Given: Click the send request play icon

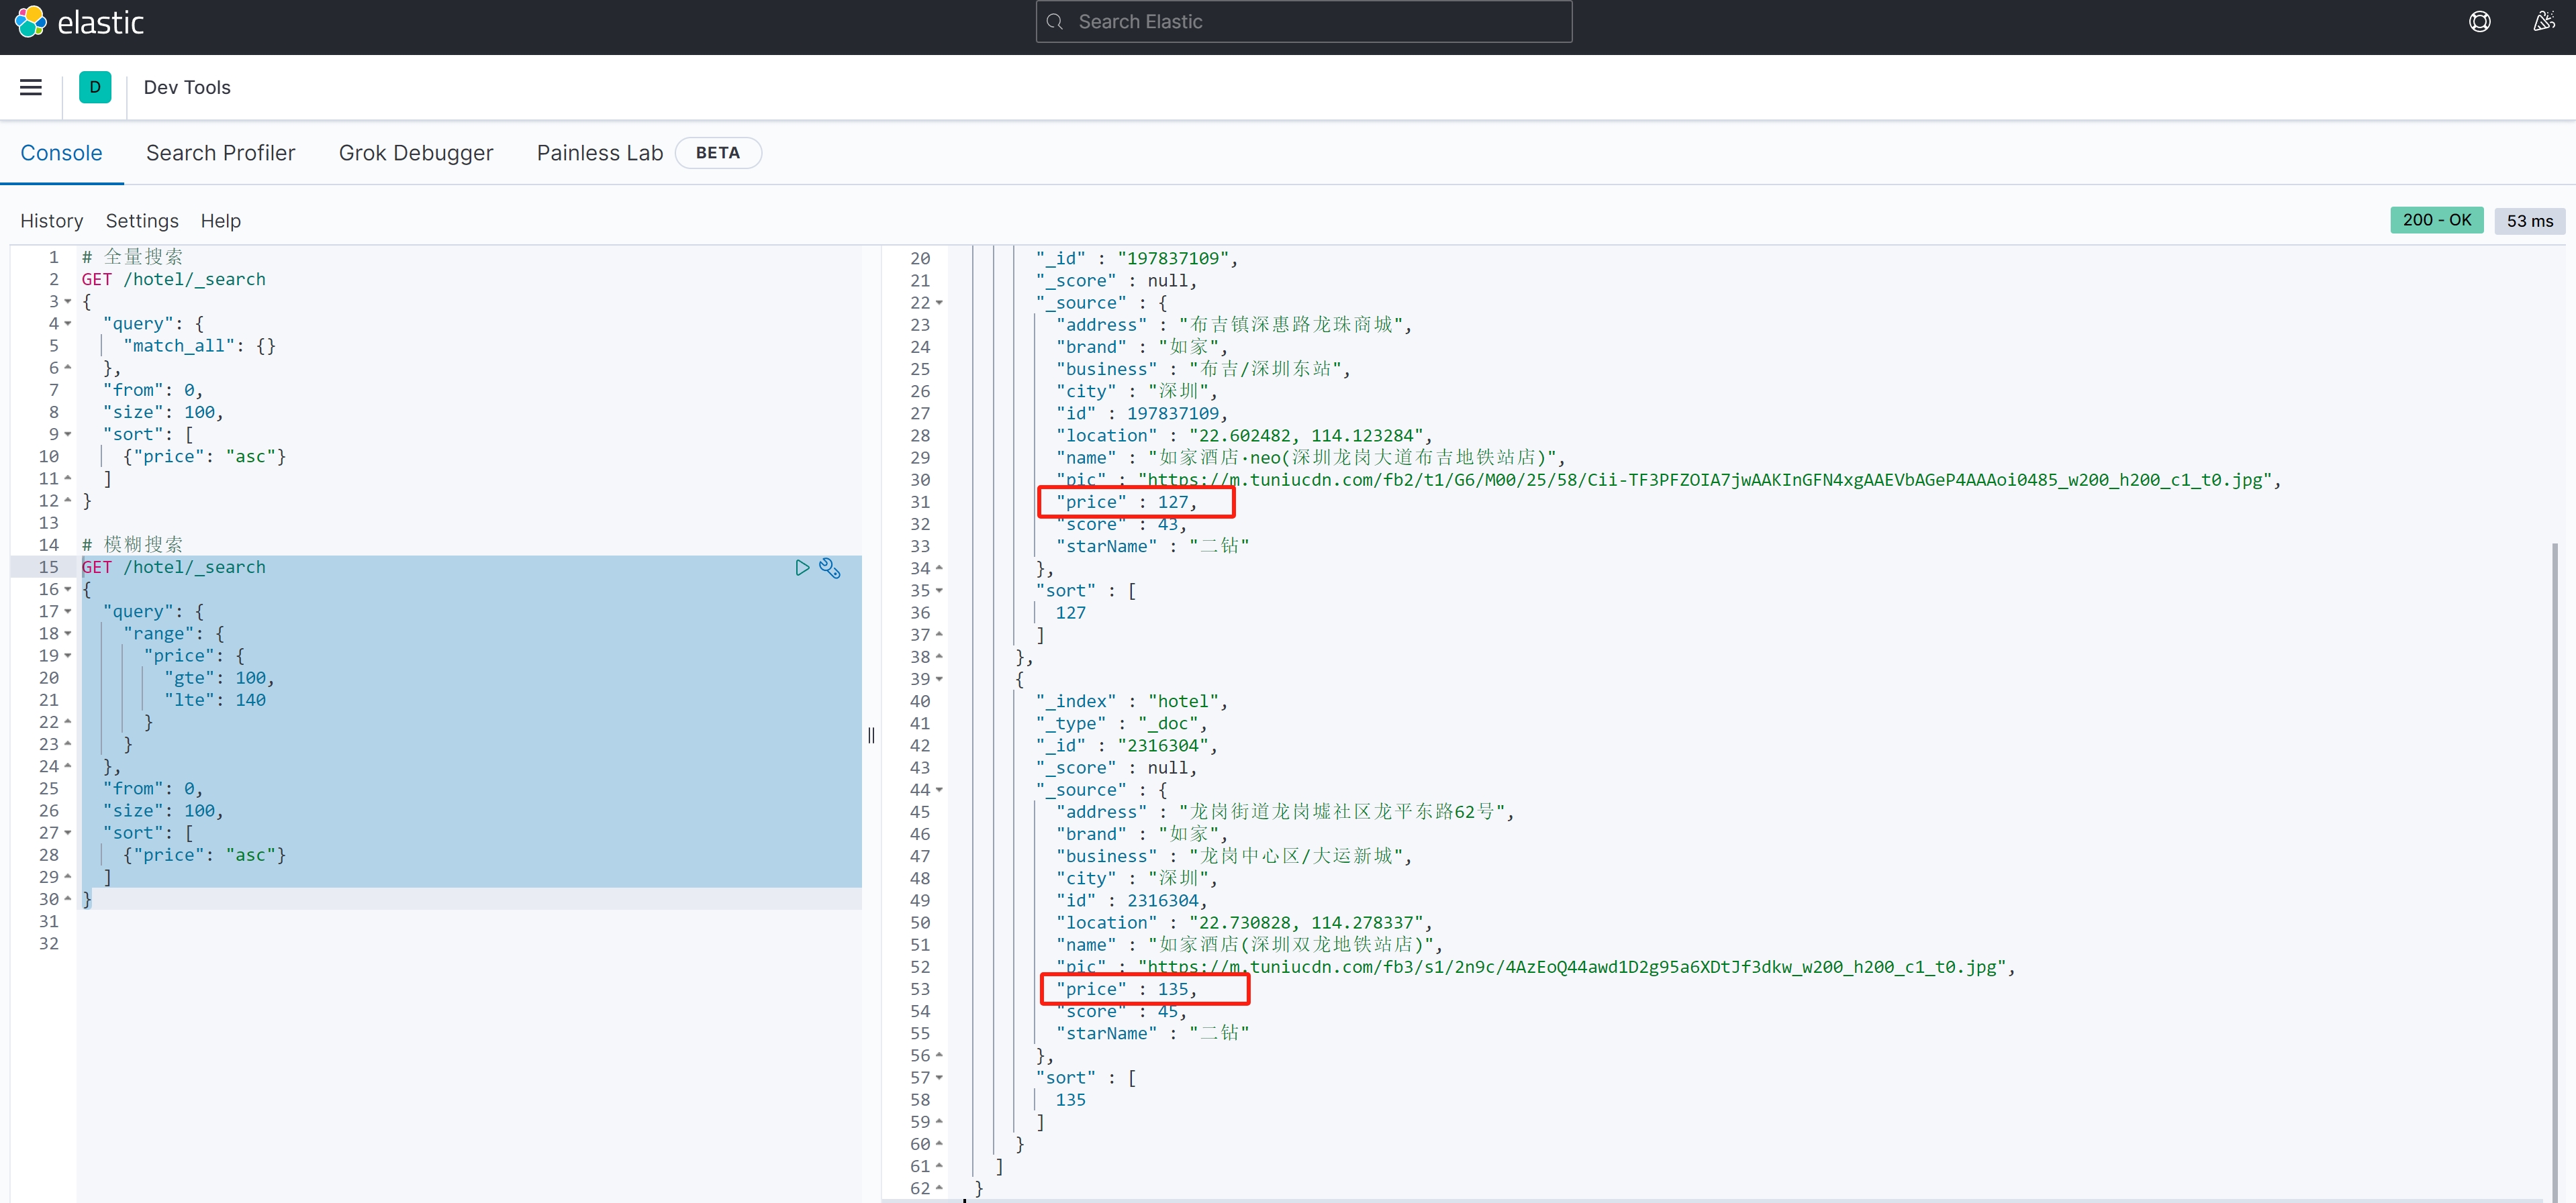Looking at the screenshot, I should click(802, 568).
